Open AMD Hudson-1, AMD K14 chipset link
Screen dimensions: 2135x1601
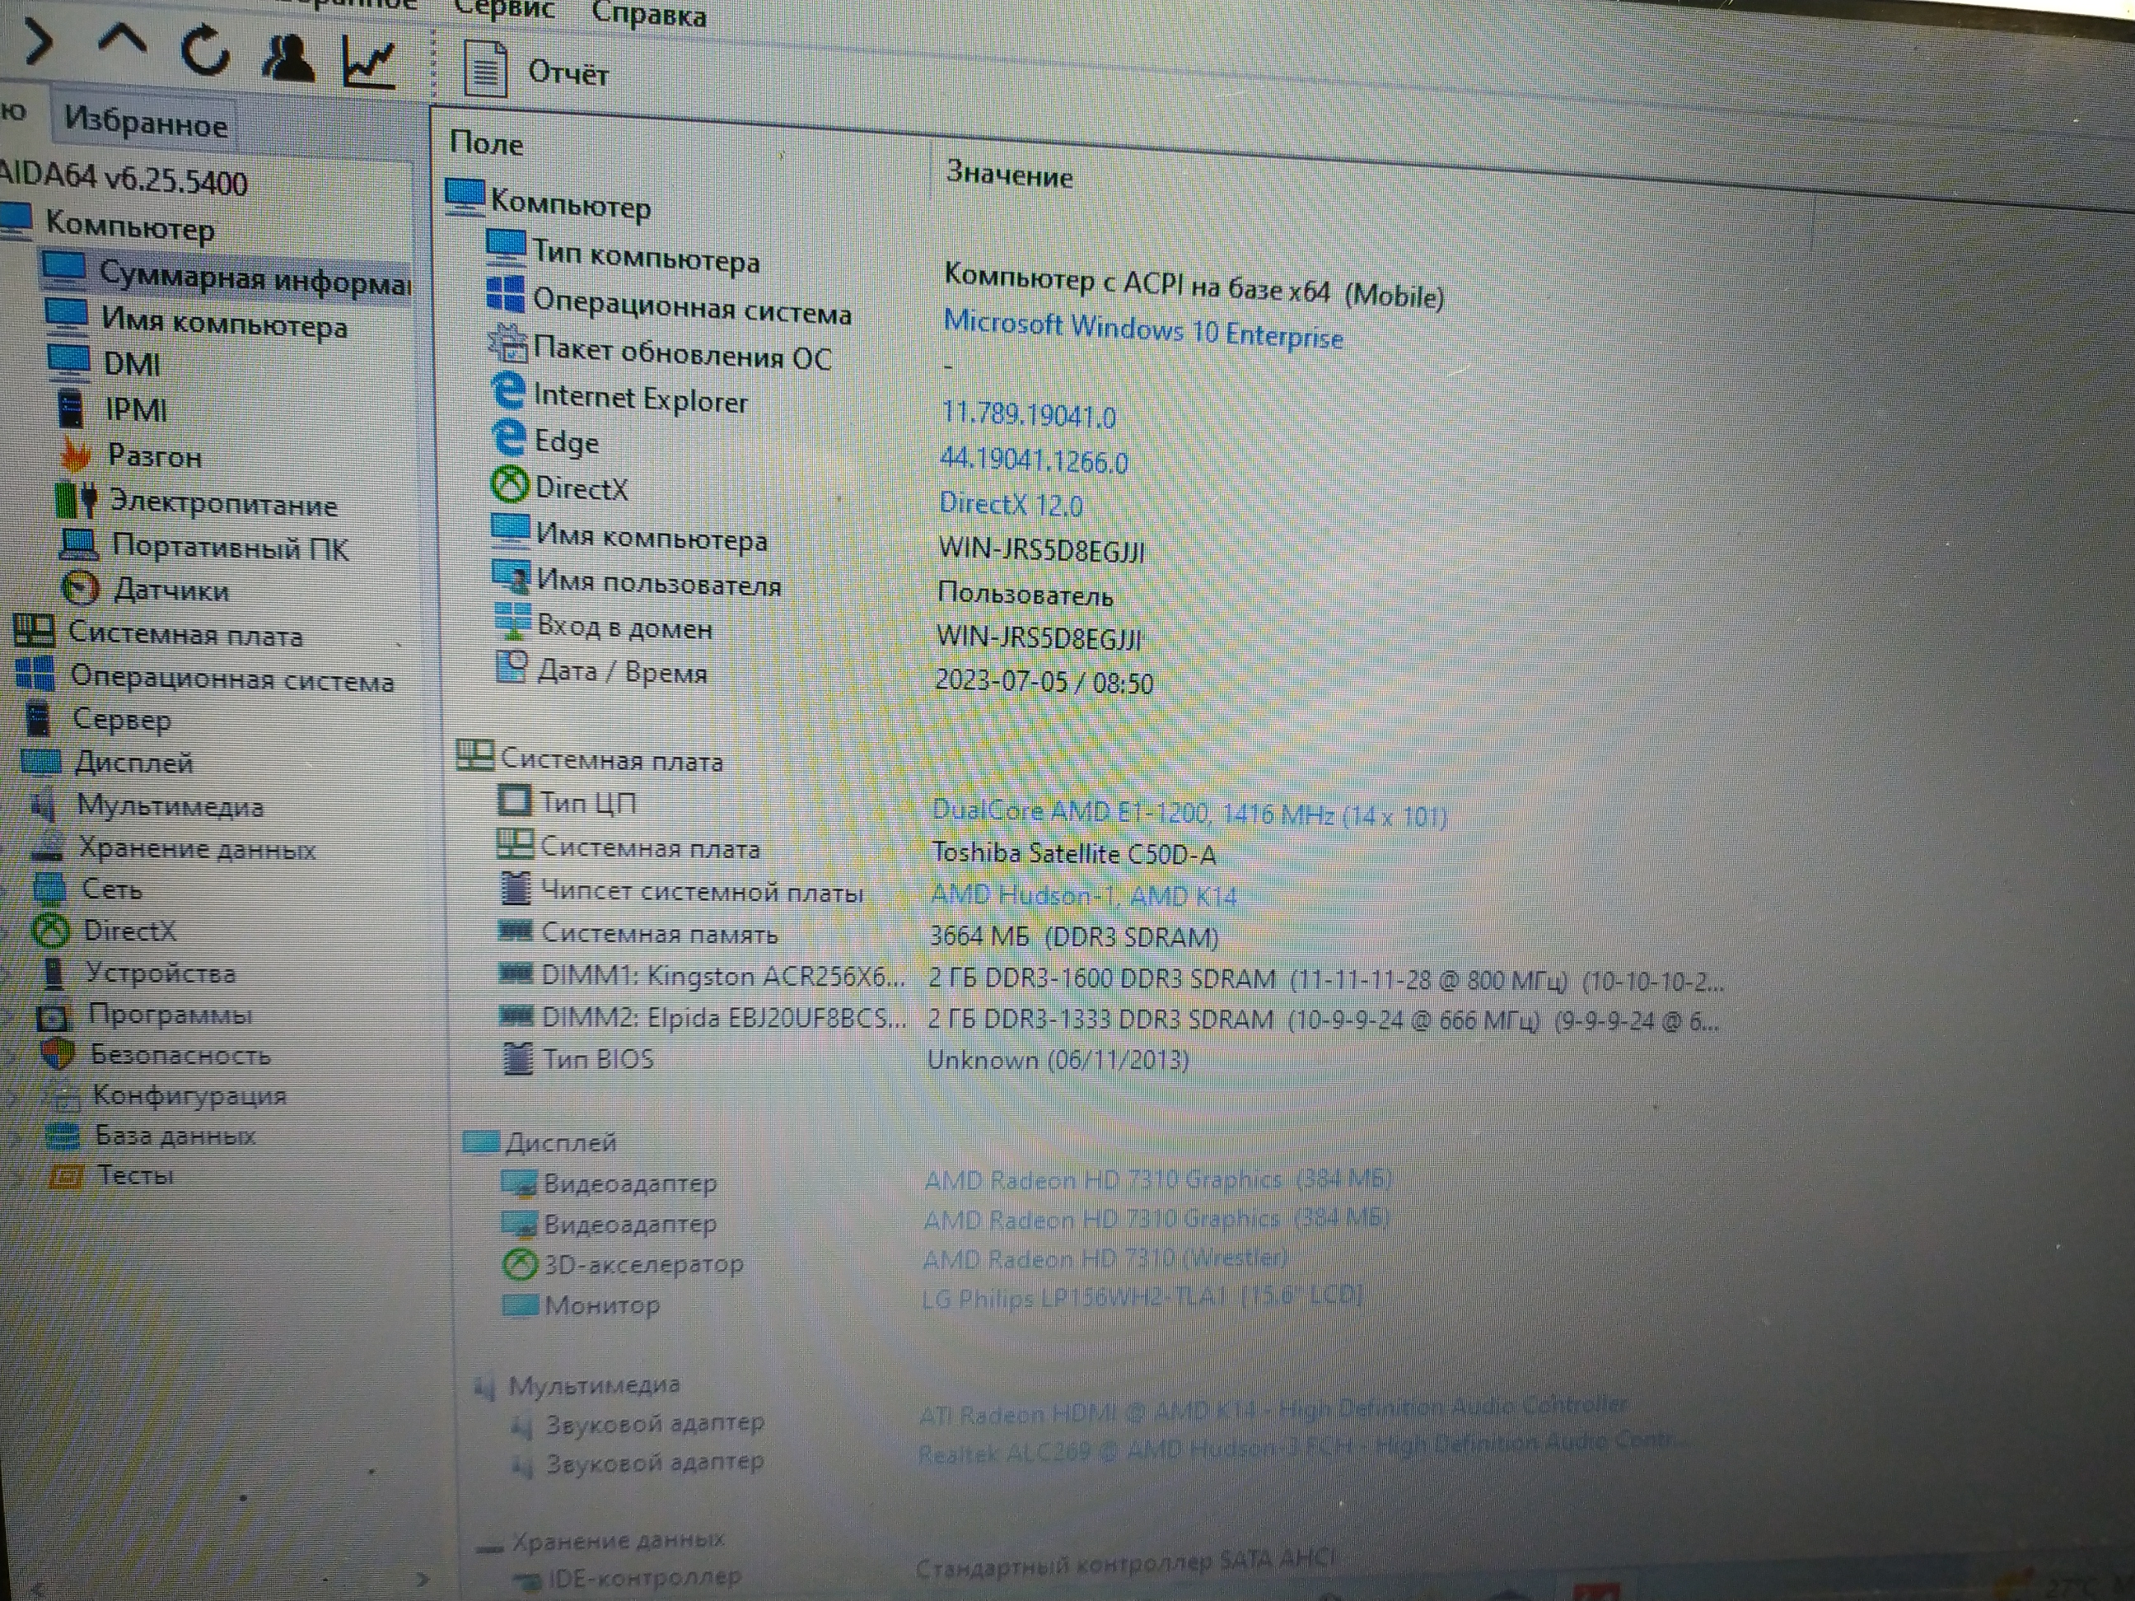(1083, 894)
